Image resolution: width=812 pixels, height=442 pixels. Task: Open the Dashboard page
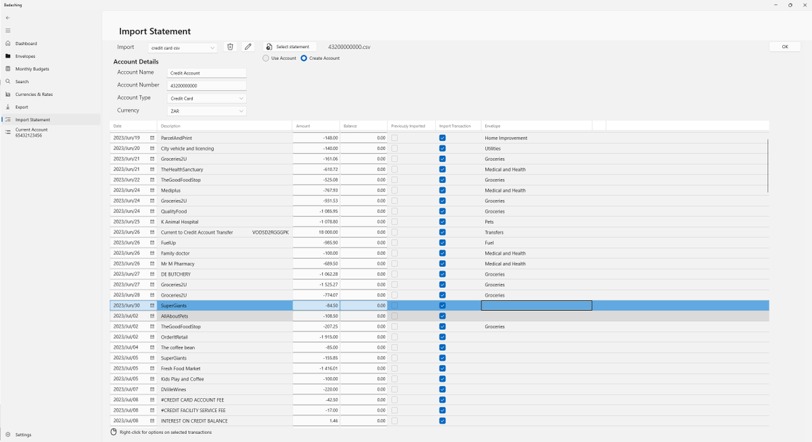coord(26,43)
